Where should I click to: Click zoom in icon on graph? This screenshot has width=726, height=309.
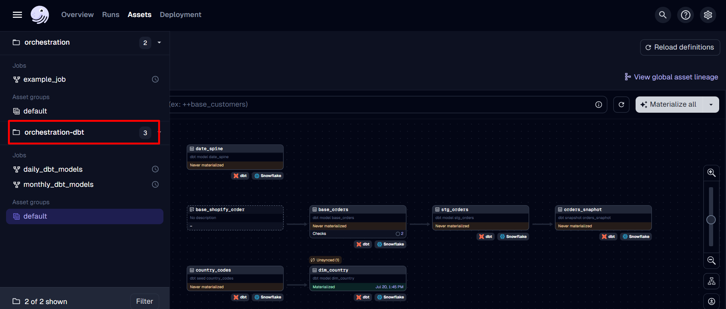pos(711,173)
